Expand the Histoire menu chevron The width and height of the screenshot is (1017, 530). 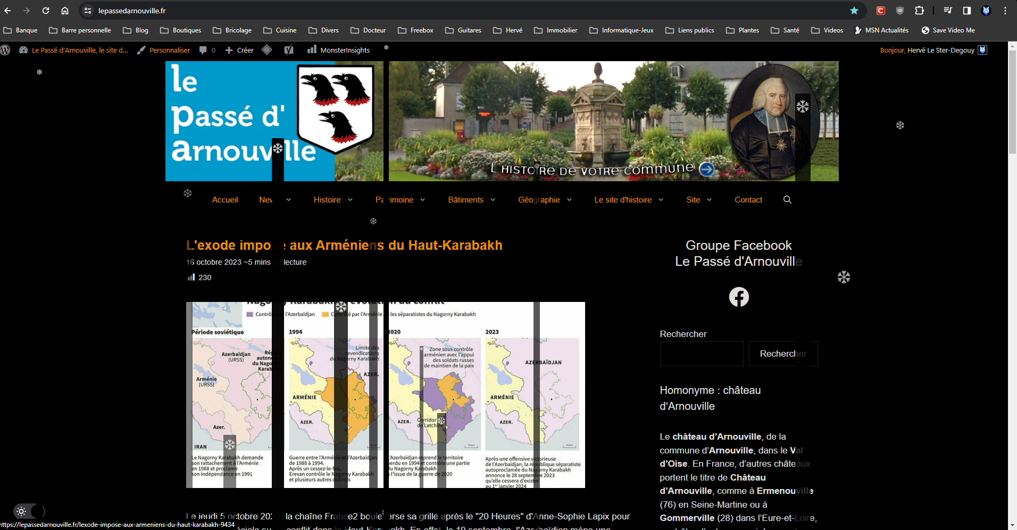click(350, 200)
